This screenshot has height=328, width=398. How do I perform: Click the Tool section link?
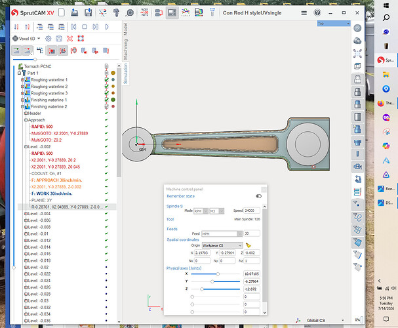(x=170, y=219)
